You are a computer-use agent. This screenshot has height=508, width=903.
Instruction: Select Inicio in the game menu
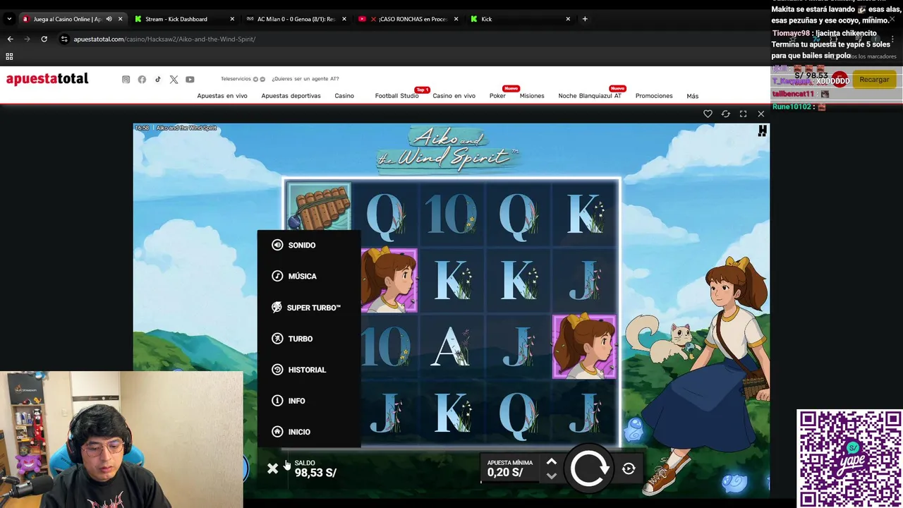[x=291, y=432]
